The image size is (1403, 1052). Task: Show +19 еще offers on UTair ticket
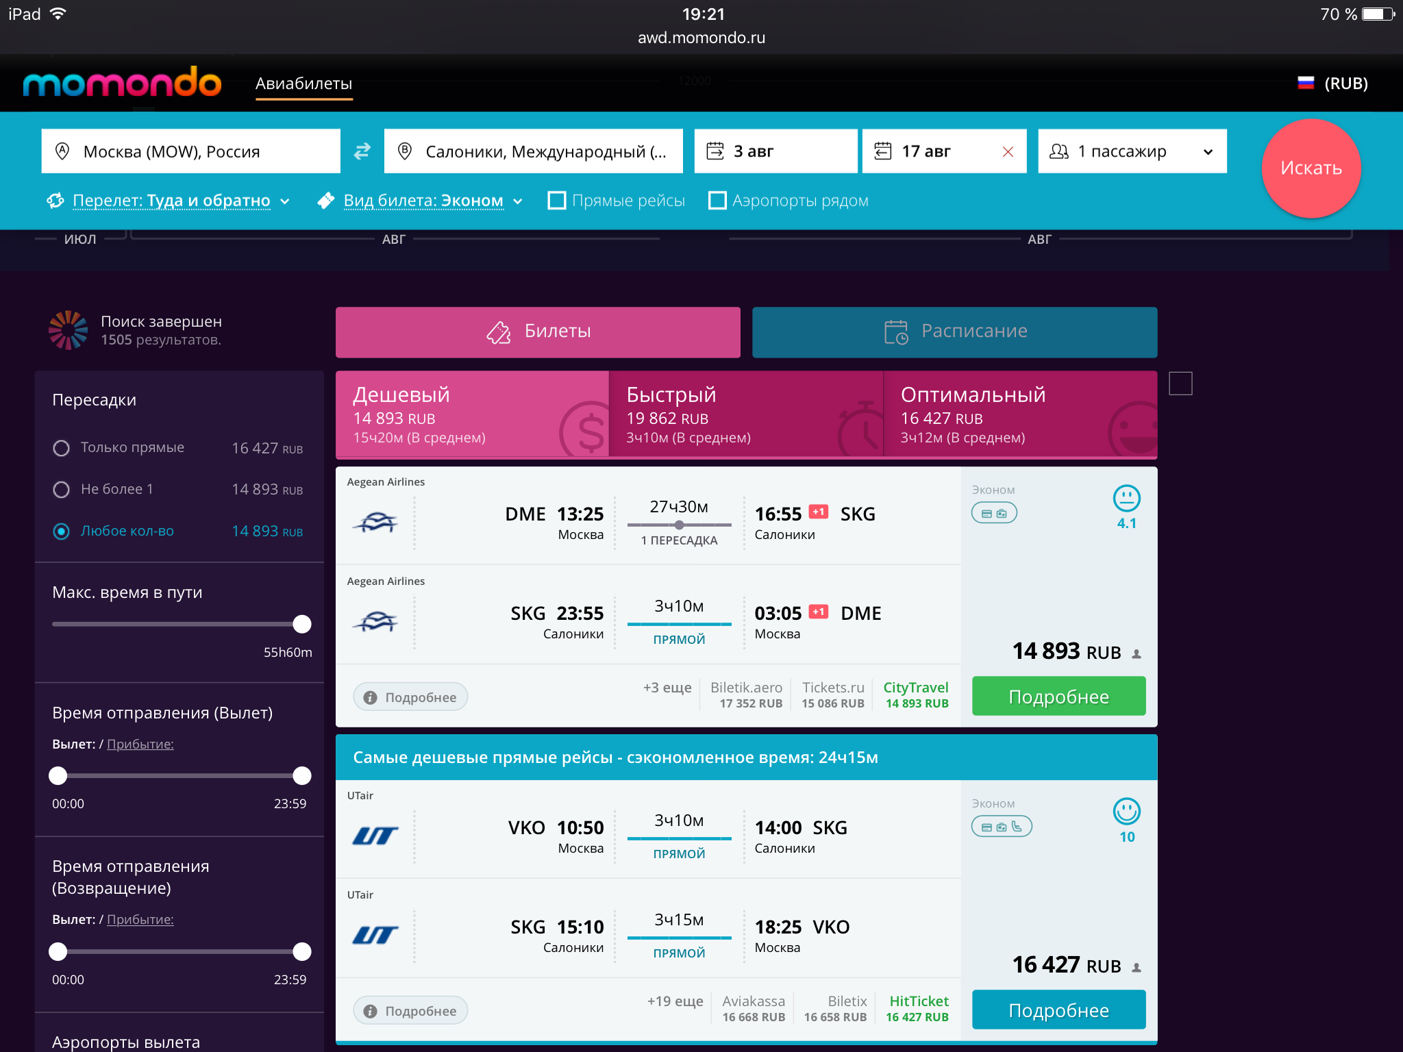pyautogui.click(x=675, y=1001)
